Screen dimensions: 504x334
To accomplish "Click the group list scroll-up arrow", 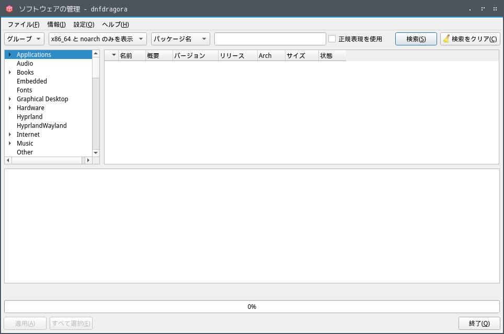I will (96, 54).
